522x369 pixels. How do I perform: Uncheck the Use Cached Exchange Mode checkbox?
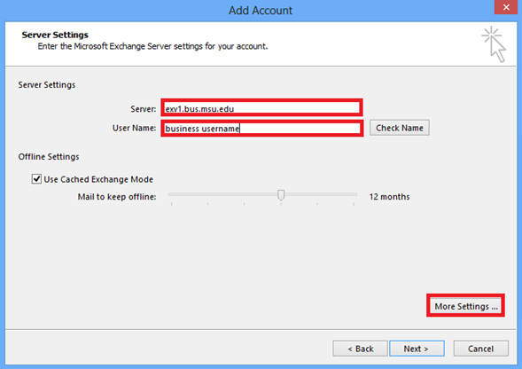pyautogui.click(x=36, y=179)
